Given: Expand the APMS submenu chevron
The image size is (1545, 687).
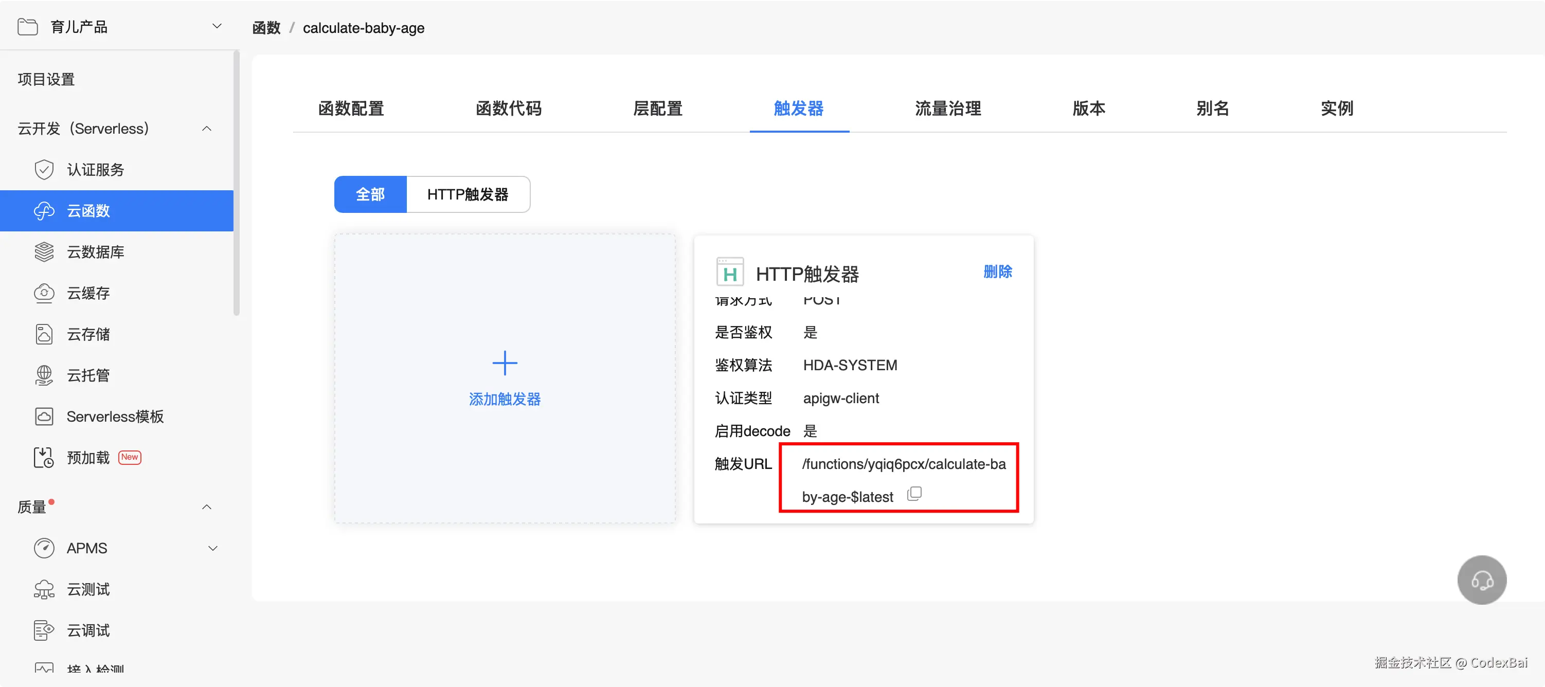Looking at the screenshot, I should 212,549.
